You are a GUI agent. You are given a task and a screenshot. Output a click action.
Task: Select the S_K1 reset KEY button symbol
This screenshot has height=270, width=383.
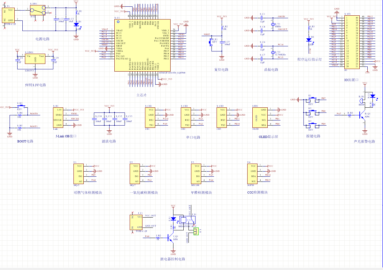tap(211, 42)
